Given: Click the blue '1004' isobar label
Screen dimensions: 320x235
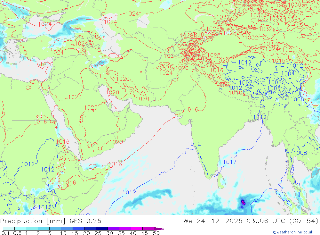Looking at the screenshot, I should [x=288, y=73].
